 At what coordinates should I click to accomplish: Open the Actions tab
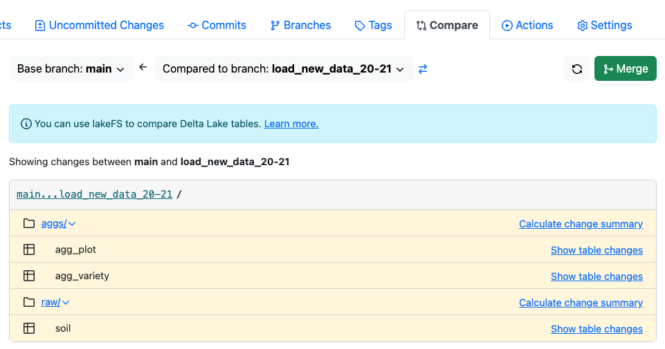[527, 26]
